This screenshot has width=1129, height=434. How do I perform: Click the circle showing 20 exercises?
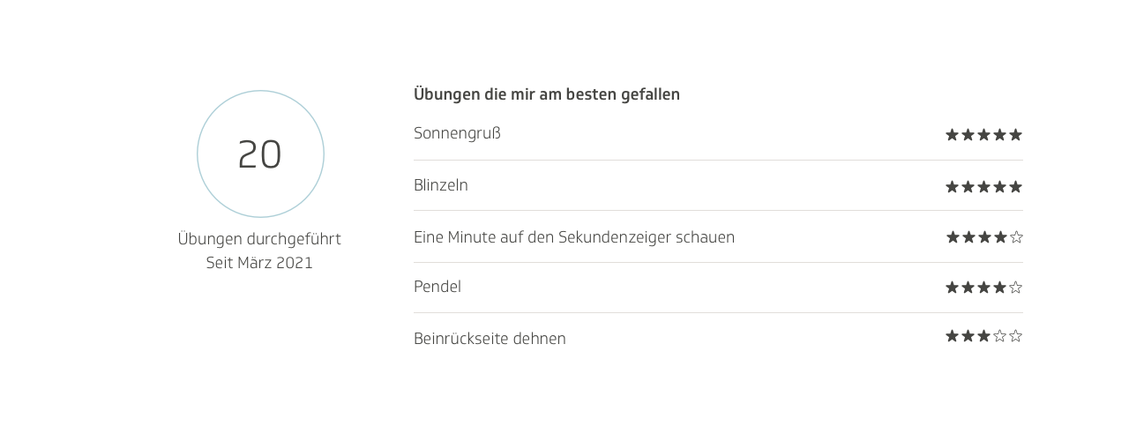(260, 154)
